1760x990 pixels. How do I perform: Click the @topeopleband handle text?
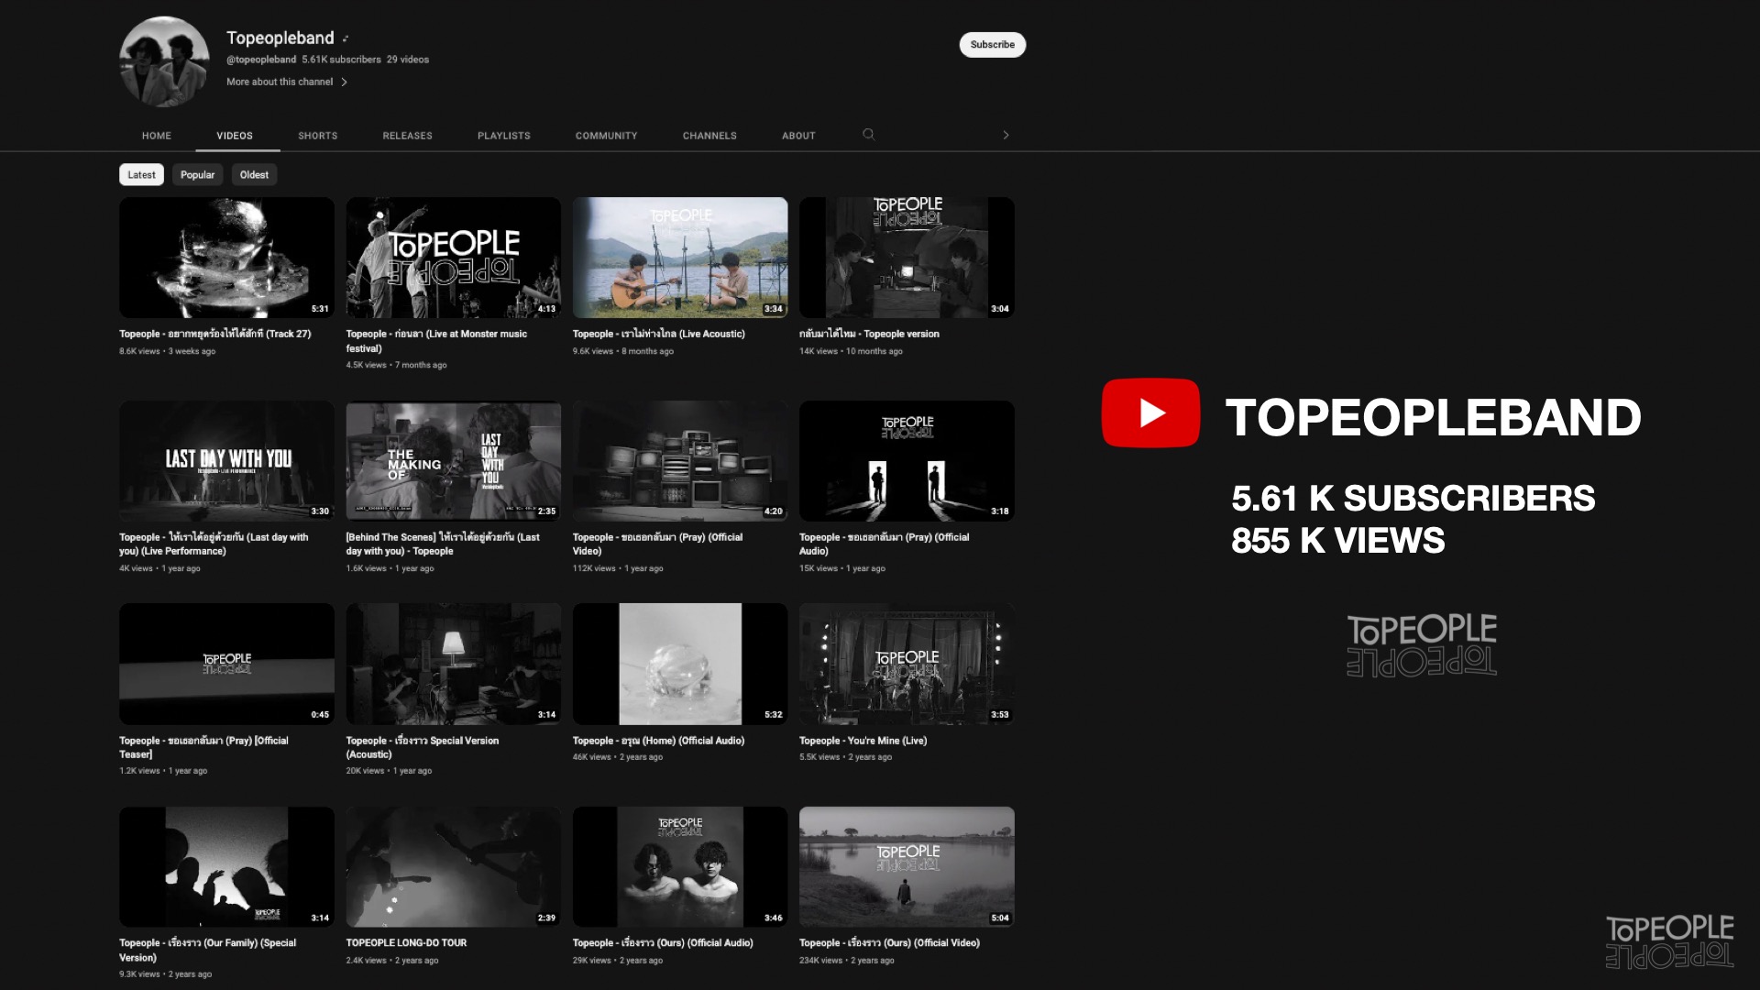[x=261, y=60]
